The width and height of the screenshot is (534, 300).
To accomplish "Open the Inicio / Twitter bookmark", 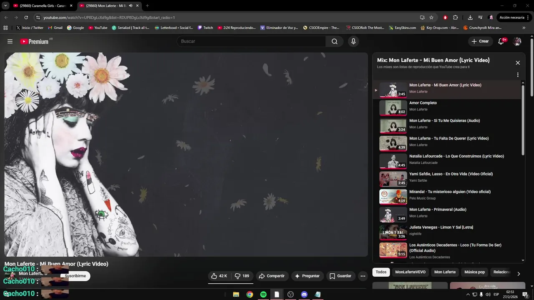I will pyautogui.click(x=30, y=28).
